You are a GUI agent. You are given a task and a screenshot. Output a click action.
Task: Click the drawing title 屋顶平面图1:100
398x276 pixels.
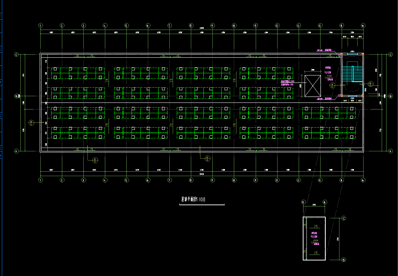pos(193,199)
